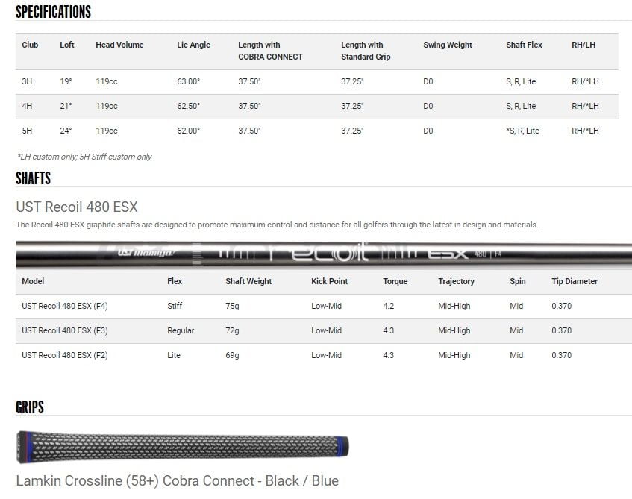
Task: Select the Flex column header
Action: tap(175, 281)
